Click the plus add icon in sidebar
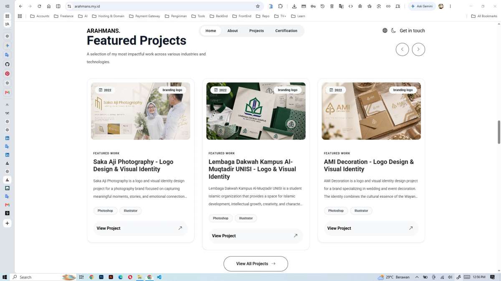This screenshot has height=281, width=501. tap(7, 223)
